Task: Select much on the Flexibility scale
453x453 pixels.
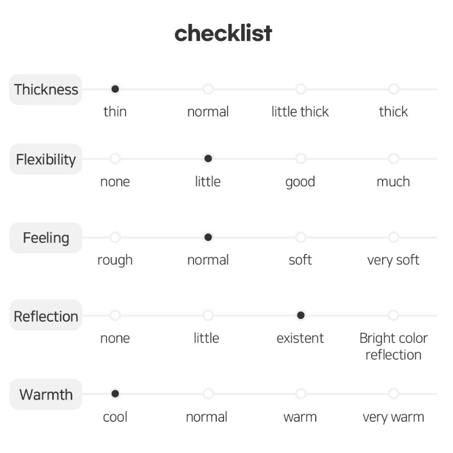Action: [394, 158]
